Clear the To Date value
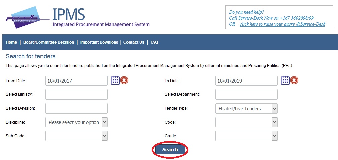Viewport: 338px width, 160px height. (294, 80)
